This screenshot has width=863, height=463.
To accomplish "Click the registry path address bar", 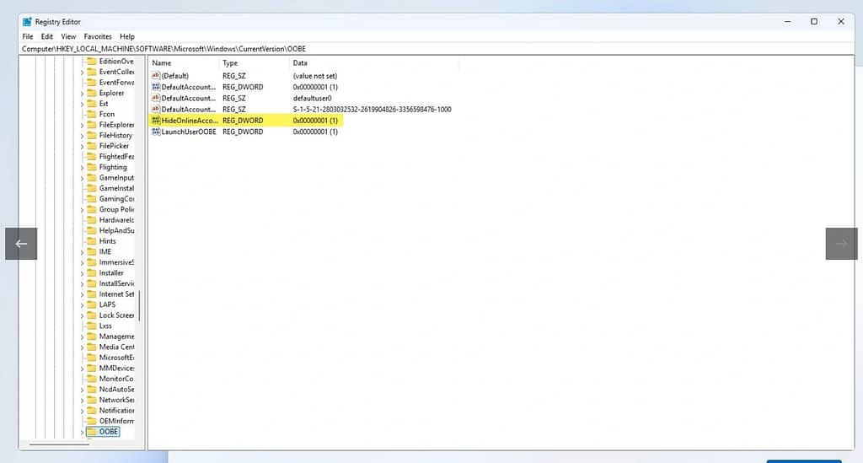I will pos(437,48).
